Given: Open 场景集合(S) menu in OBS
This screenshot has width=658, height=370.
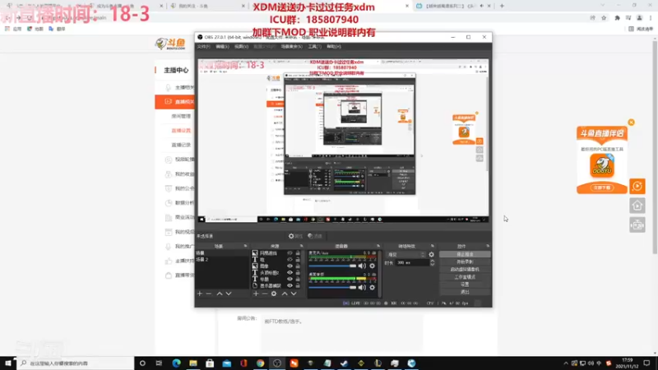Looking at the screenshot, I should click(x=291, y=47).
